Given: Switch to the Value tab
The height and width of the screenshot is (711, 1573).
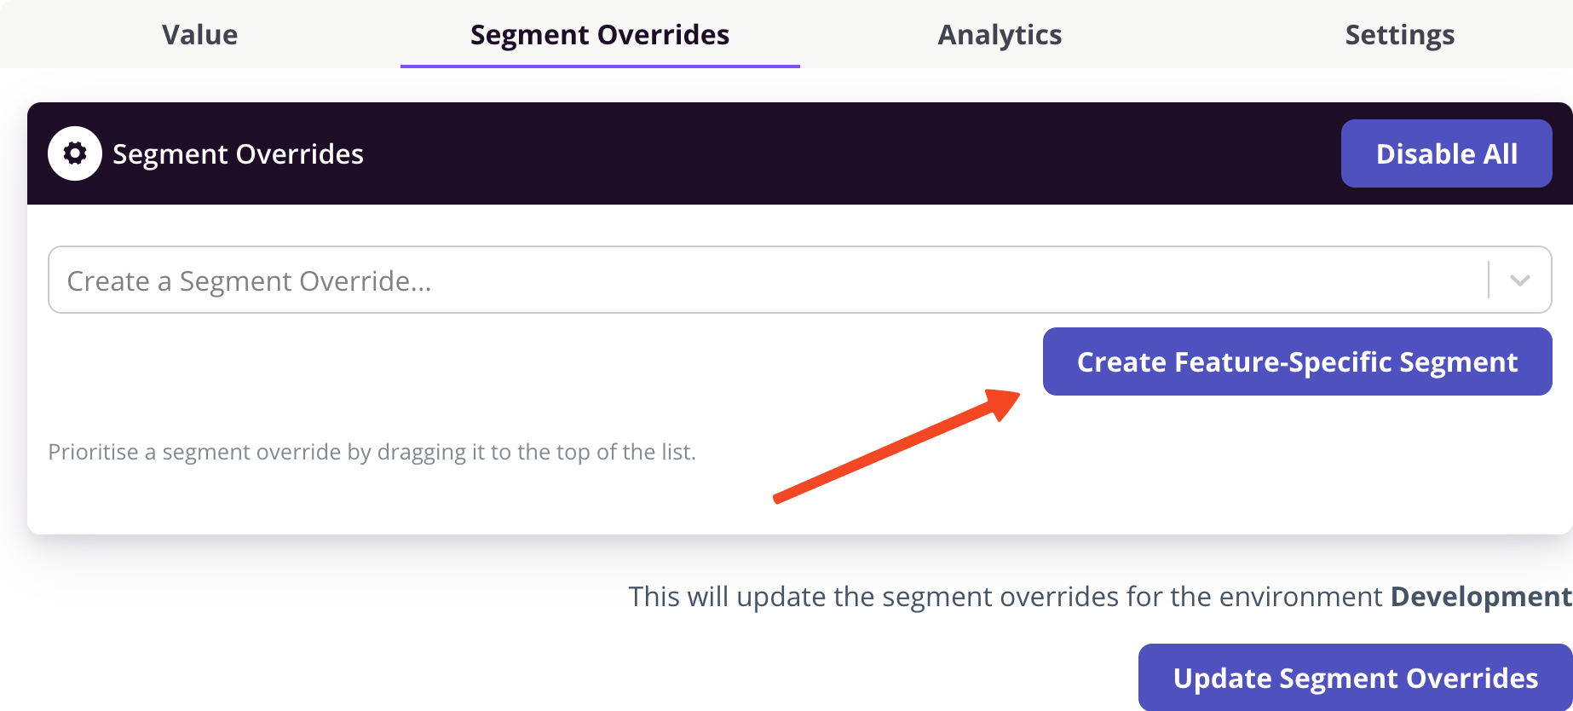Looking at the screenshot, I should pyautogui.click(x=199, y=35).
